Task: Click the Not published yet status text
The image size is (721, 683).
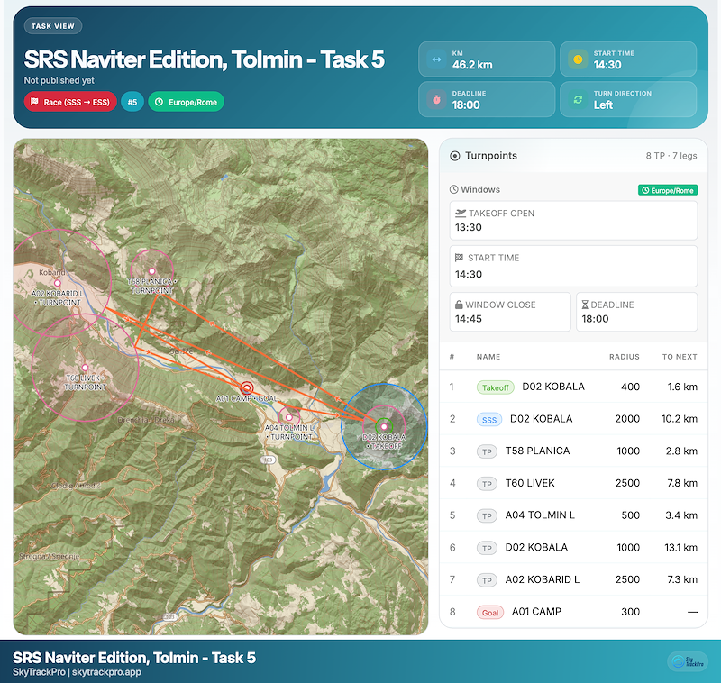Action: [x=59, y=80]
